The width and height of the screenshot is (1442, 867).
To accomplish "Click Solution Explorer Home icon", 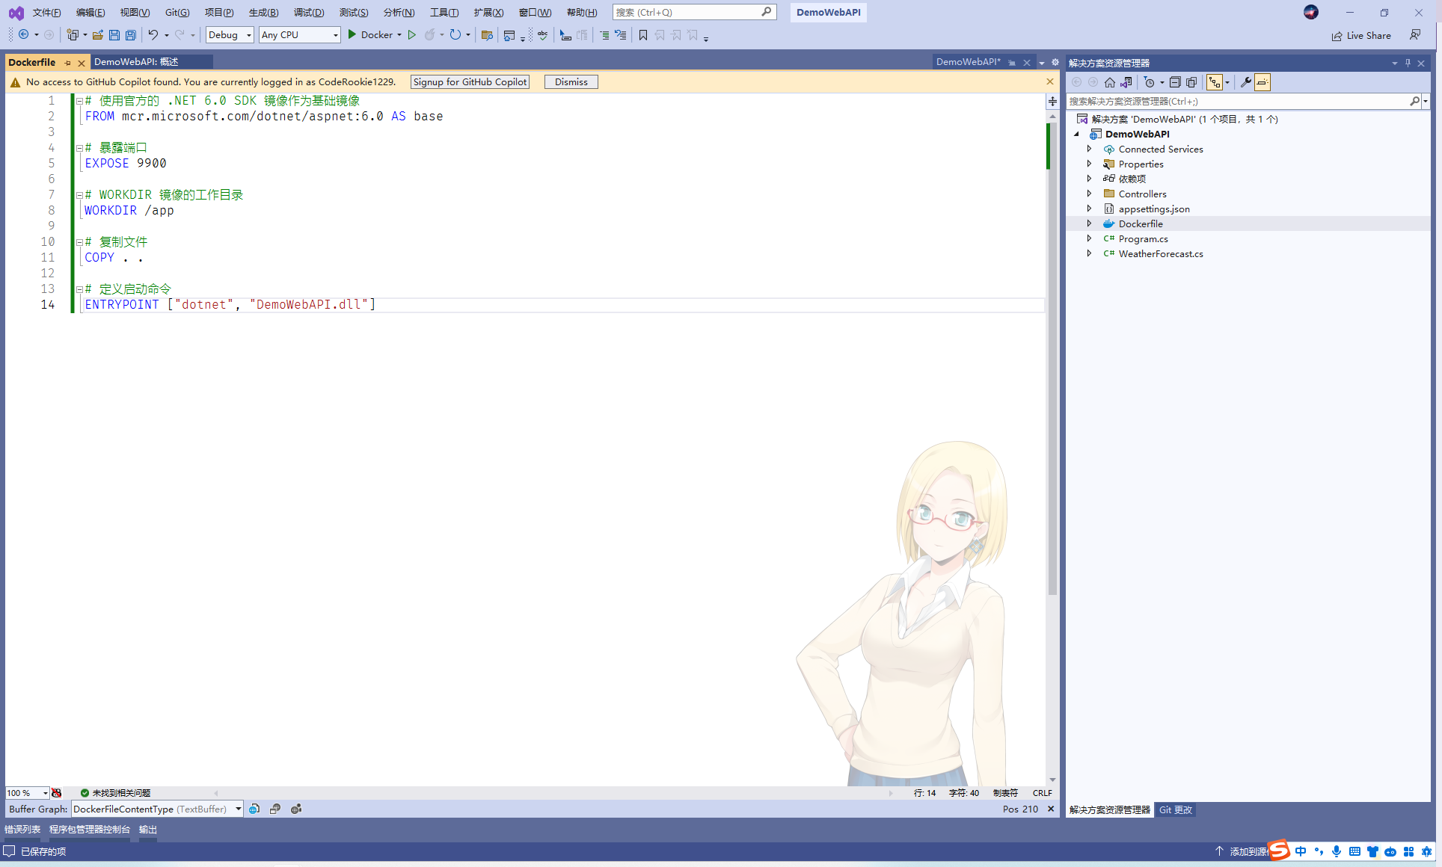I will (1110, 82).
